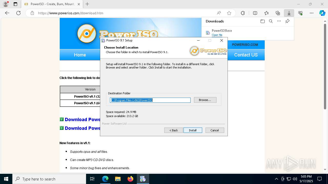The width and height of the screenshot is (328, 184).
Task: Go back with the < Back button
Action: [x=173, y=130]
